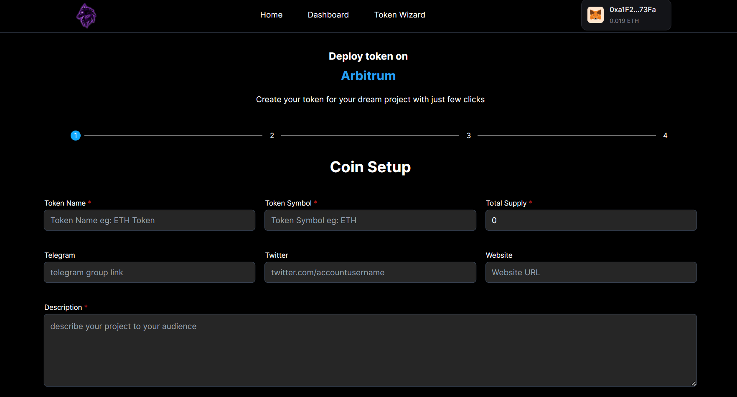
Task: Click the Token Name label
Action: pos(65,203)
